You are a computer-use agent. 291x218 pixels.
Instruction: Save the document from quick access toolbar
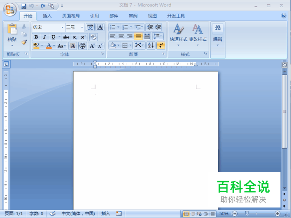point(24,6)
